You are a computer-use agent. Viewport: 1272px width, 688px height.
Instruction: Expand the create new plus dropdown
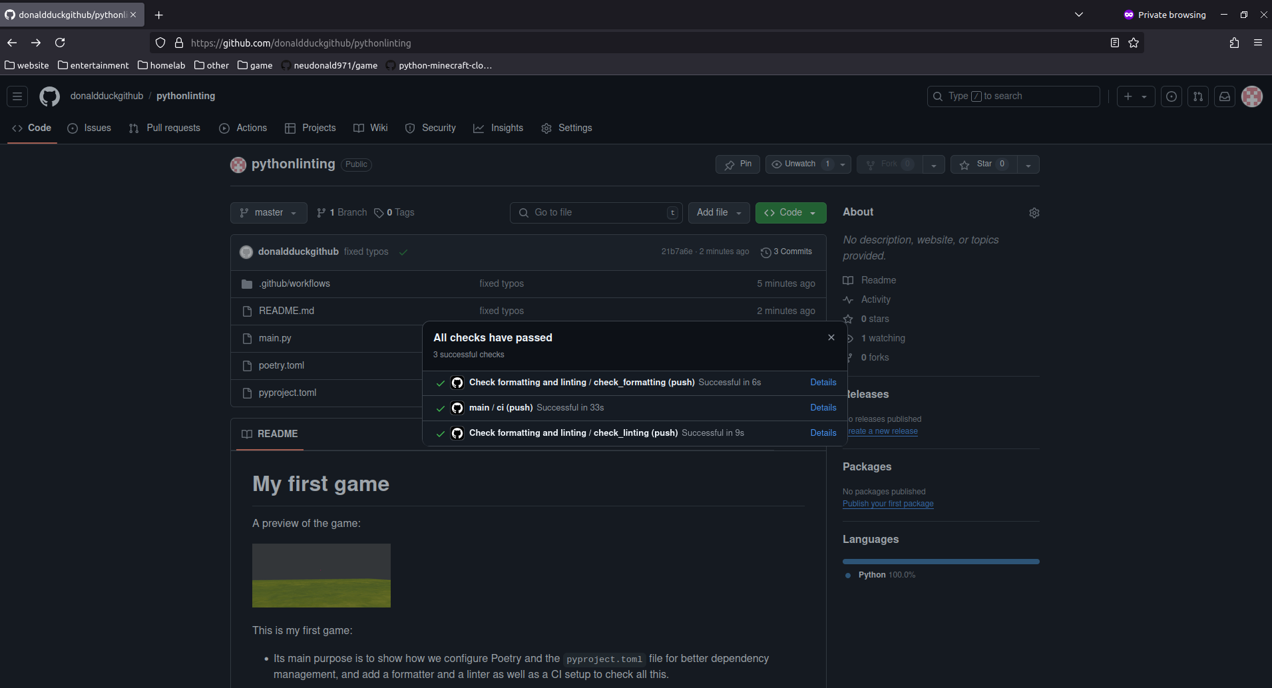[1136, 96]
